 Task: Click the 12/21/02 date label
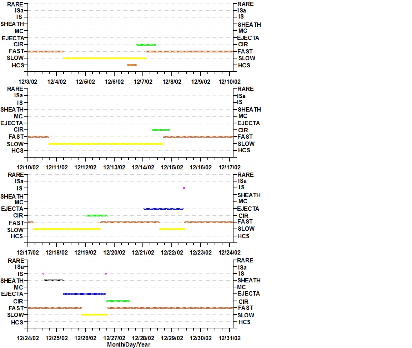(143, 253)
